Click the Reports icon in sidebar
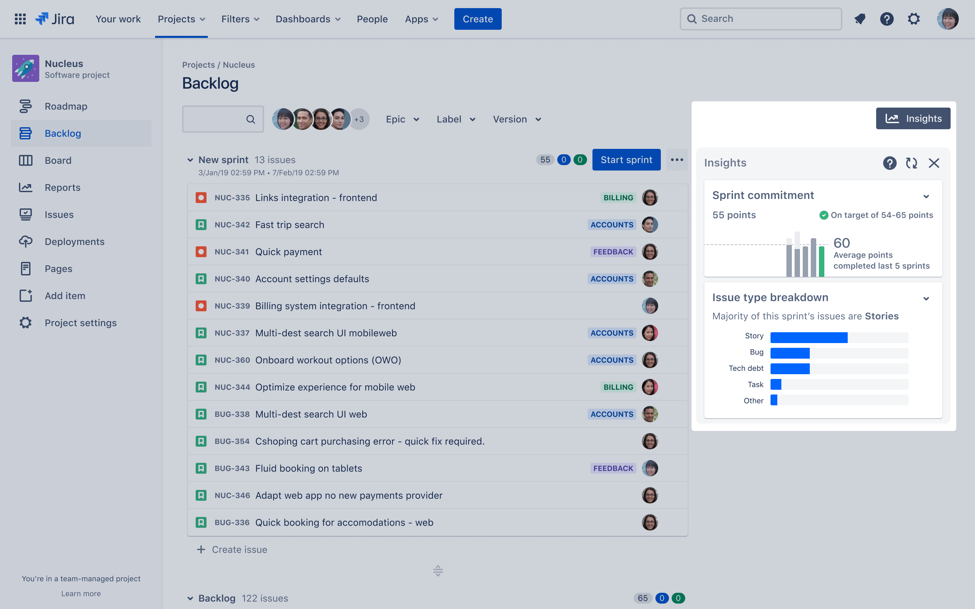 (x=25, y=187)
